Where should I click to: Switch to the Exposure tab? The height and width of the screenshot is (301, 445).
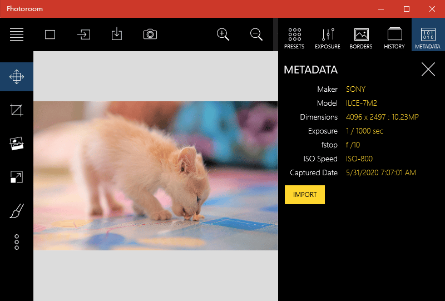point(328,38)
